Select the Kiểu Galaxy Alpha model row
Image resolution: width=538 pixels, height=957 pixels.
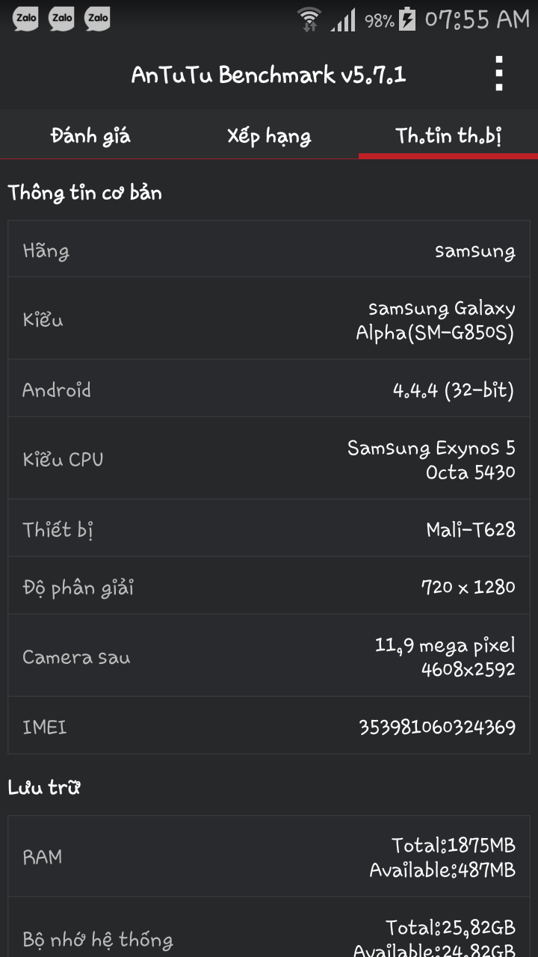pos(269,319)
